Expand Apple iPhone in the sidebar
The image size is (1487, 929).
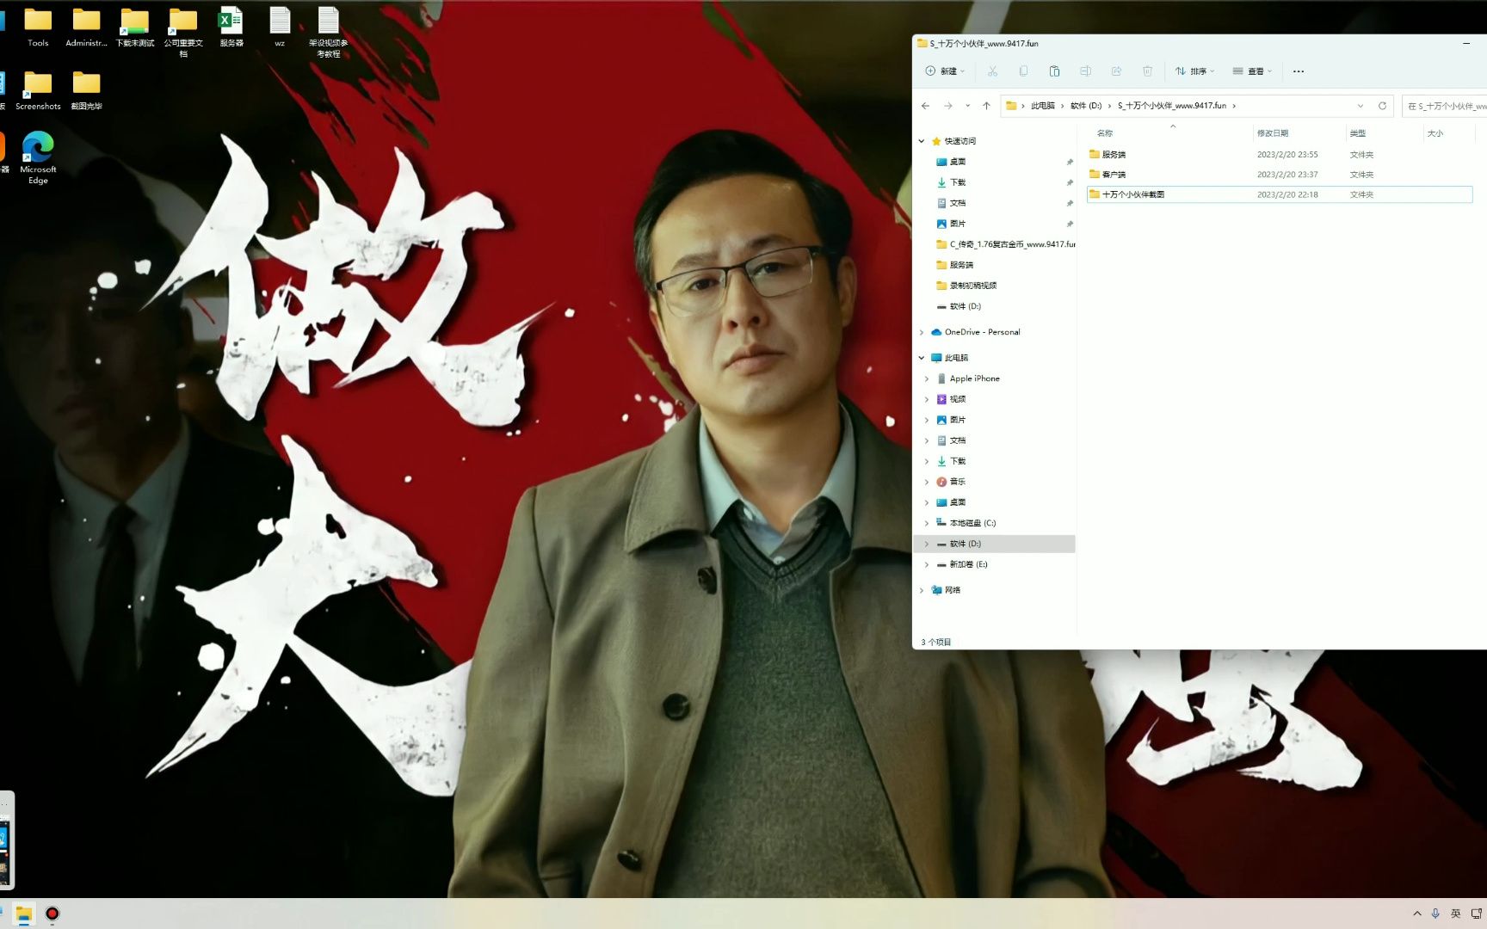(x=926, y=378)
